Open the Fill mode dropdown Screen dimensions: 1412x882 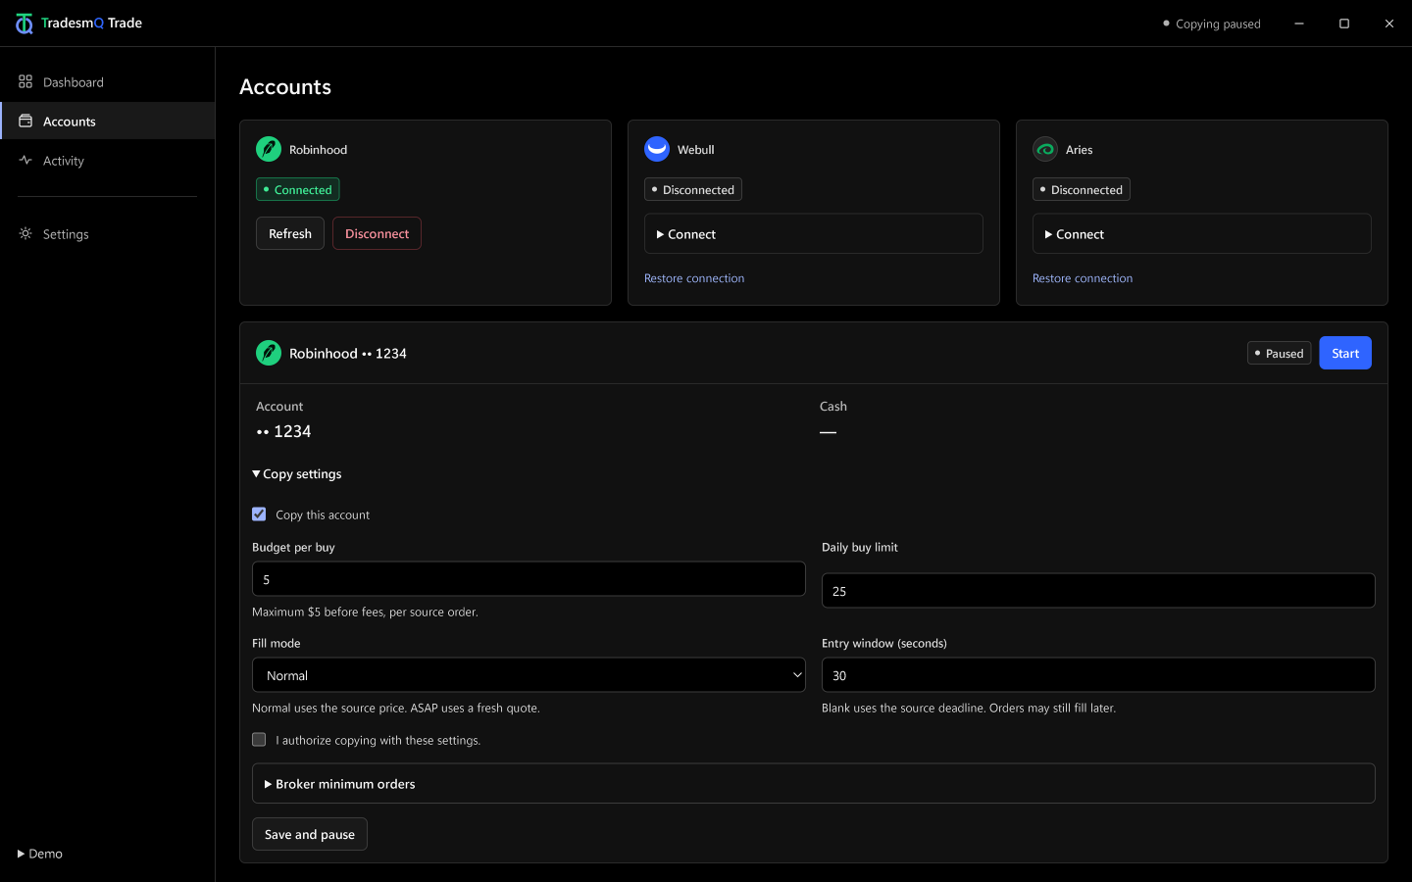[529, 674]
